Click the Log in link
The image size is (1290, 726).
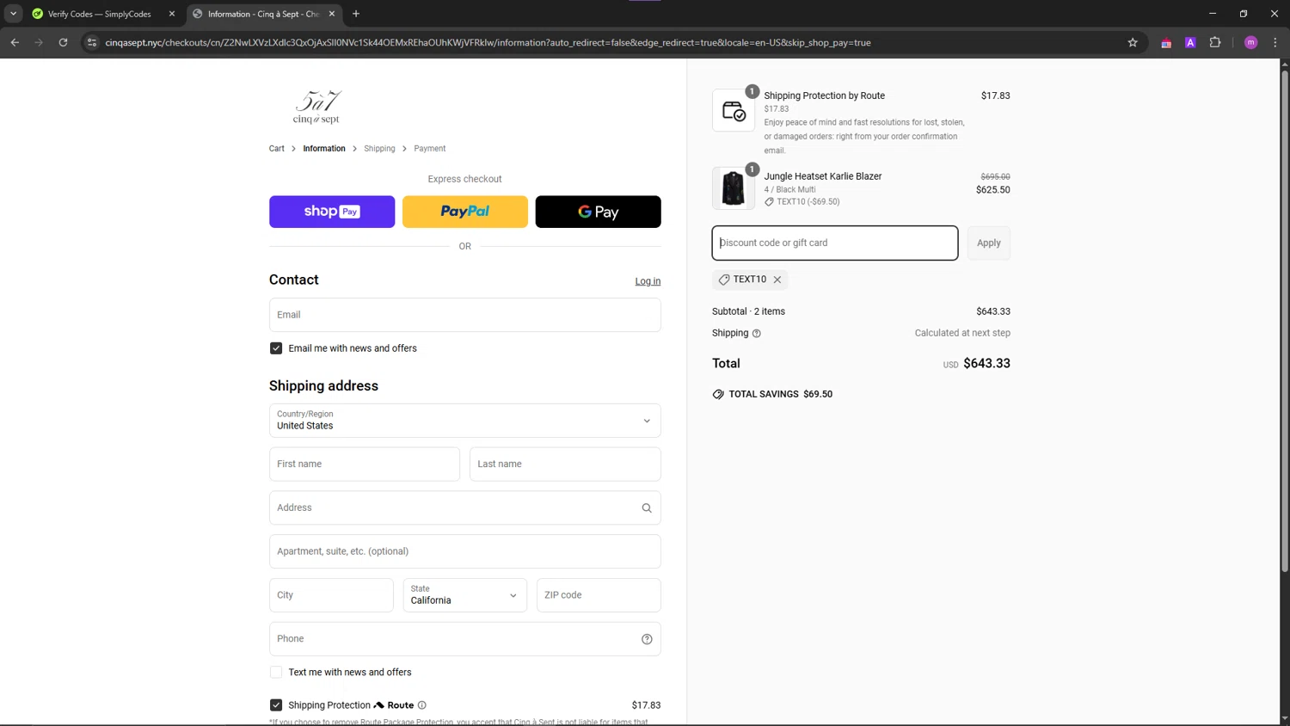click(648, 281)
